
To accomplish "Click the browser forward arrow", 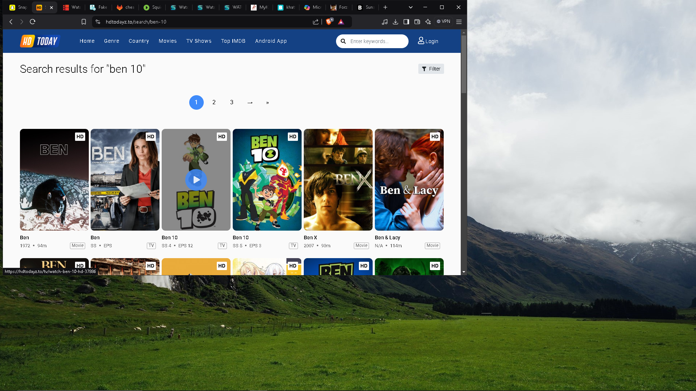I will (x=22, y=22).
